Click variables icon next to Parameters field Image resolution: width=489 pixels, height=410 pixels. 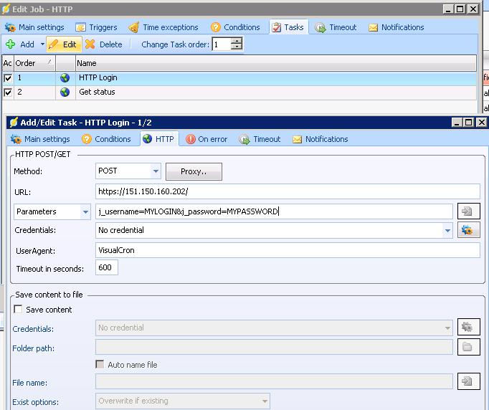[468, 211]
